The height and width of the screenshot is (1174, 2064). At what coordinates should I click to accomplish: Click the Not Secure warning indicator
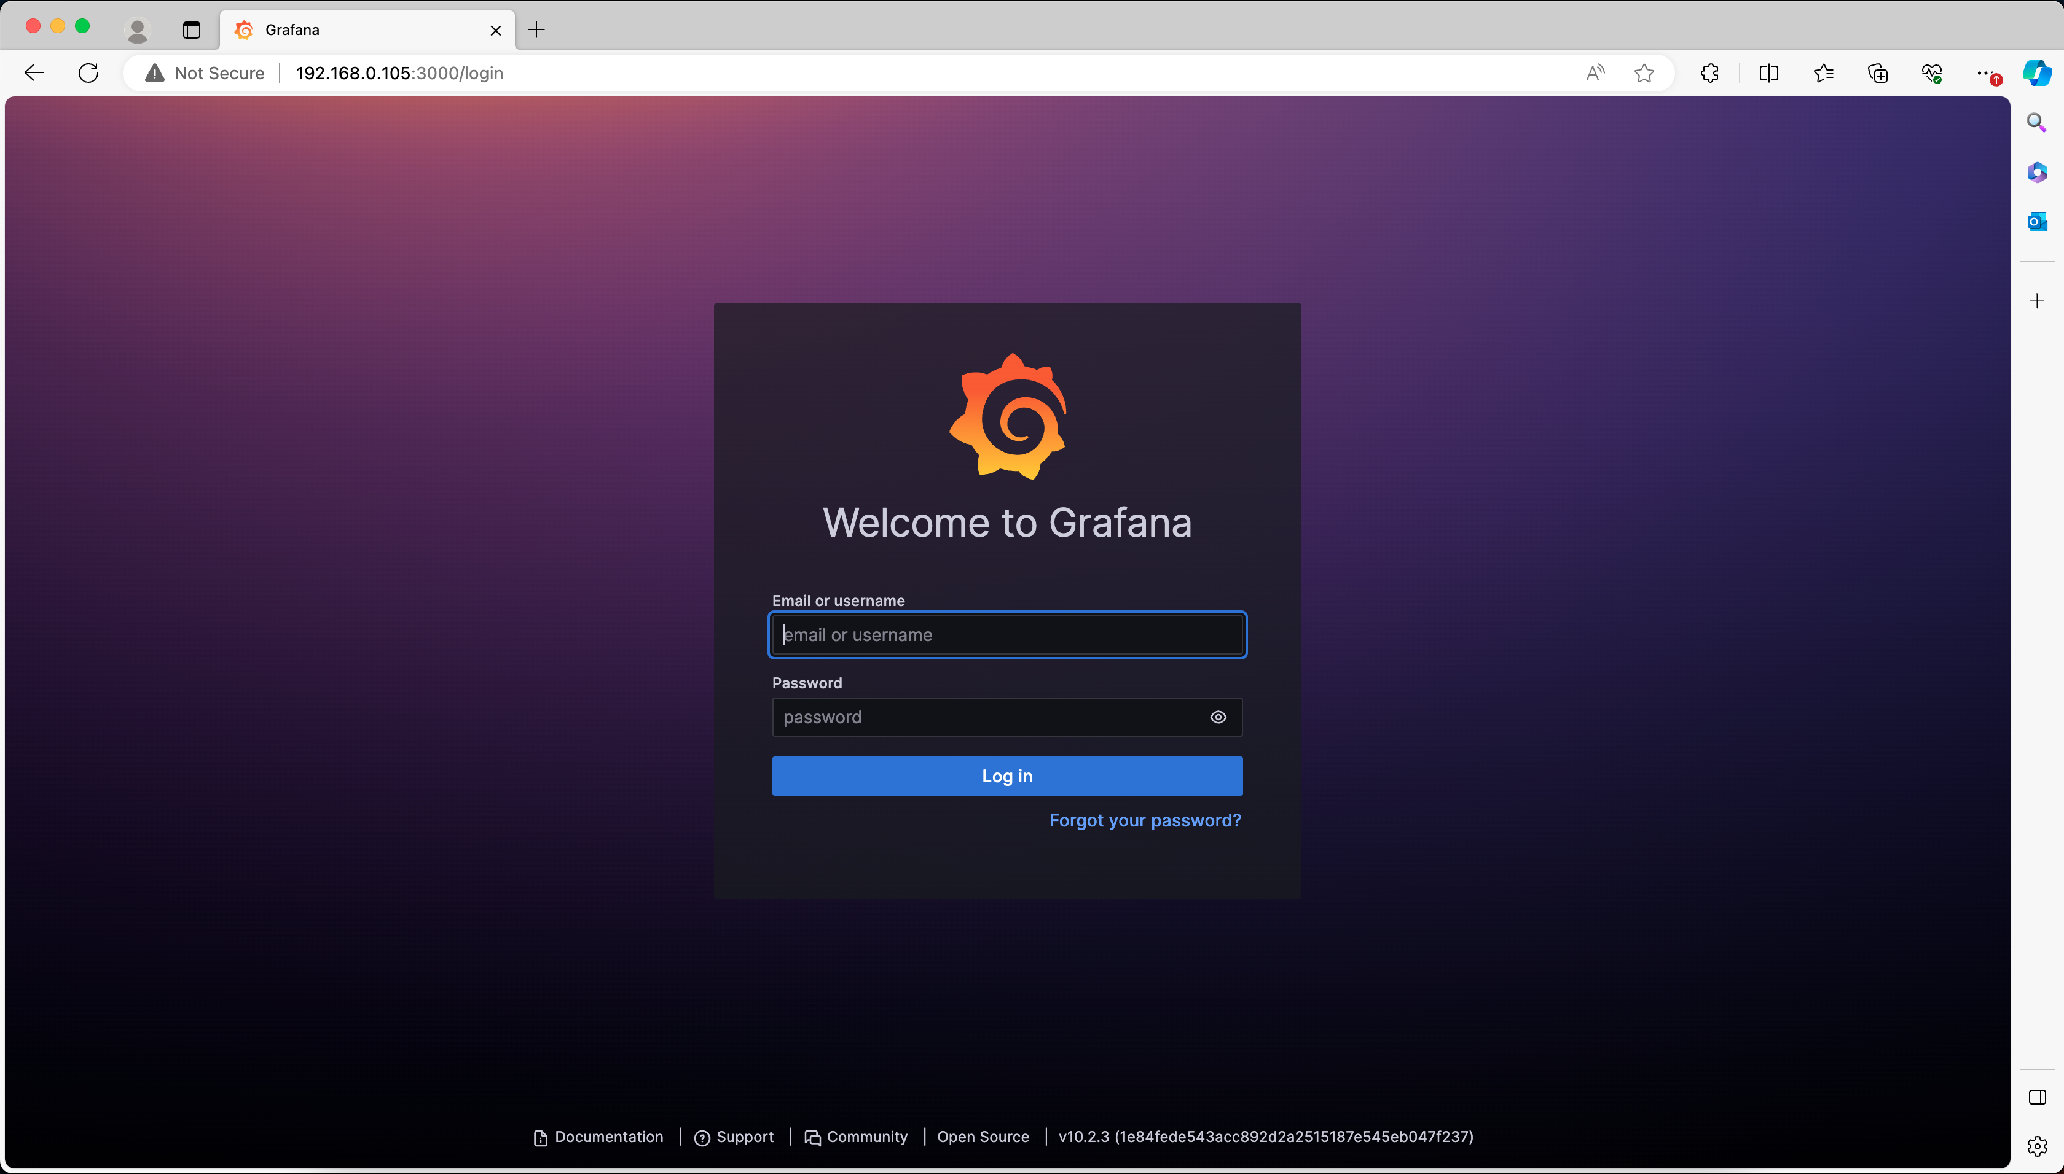(x=205, y=72)
